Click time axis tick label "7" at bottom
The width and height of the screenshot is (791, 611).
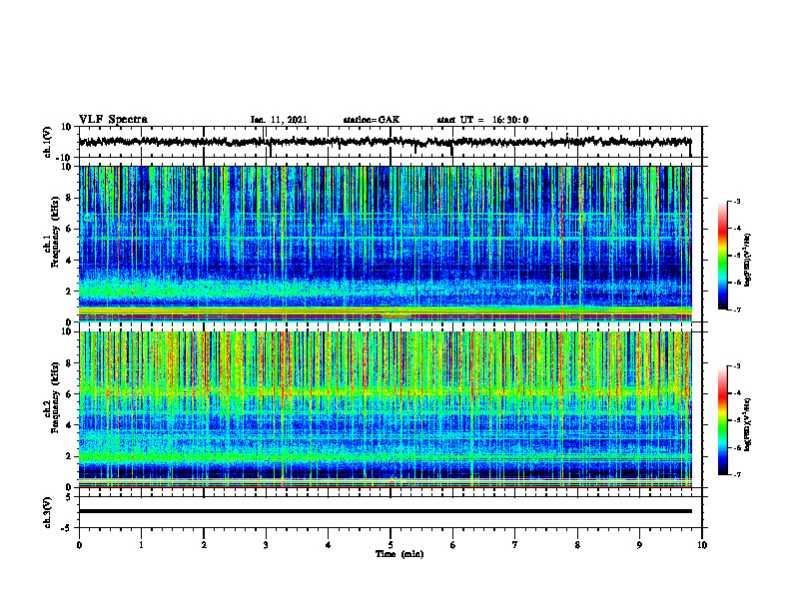pyautogui.click(x=515, y=545)
